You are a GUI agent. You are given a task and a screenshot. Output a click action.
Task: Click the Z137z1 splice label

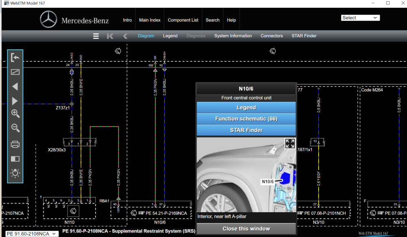tap(63, 108)
